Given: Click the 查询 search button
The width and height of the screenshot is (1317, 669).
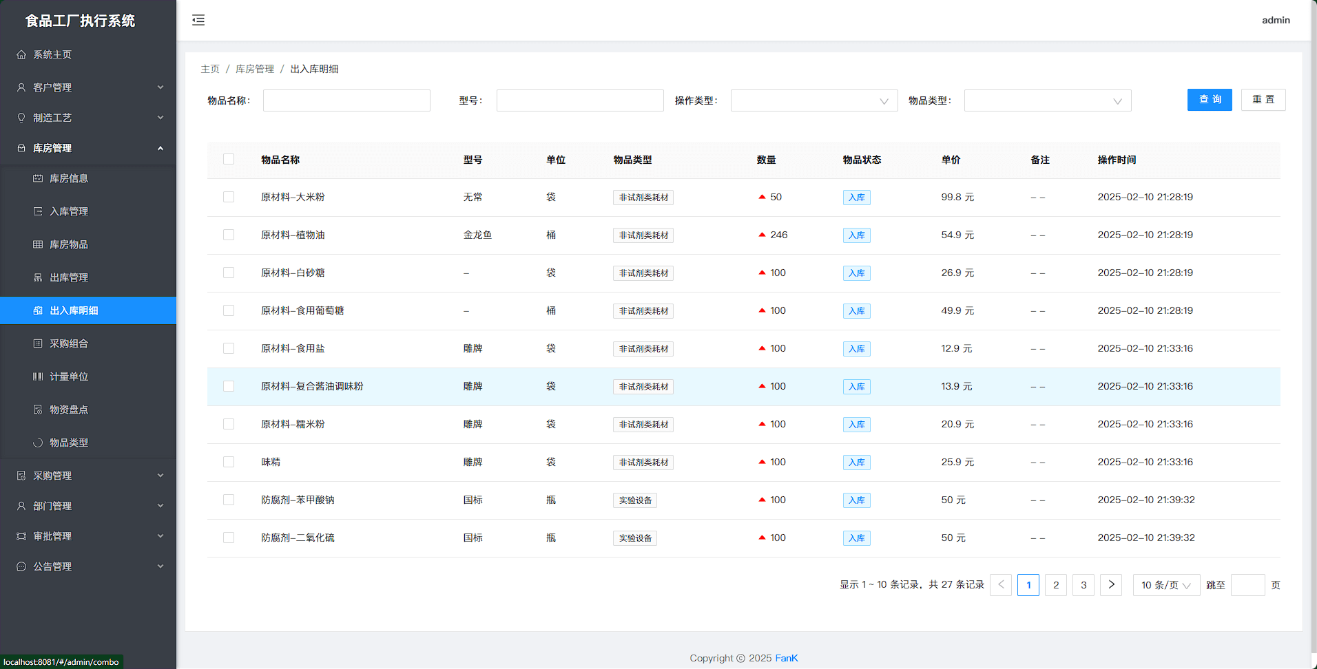Looking at the screenshot, I should 1209,100.
